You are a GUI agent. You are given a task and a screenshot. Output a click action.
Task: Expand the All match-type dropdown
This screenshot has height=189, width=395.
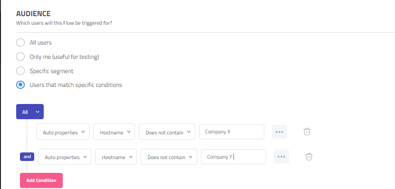pyautogui.click(x=30, y=112)
